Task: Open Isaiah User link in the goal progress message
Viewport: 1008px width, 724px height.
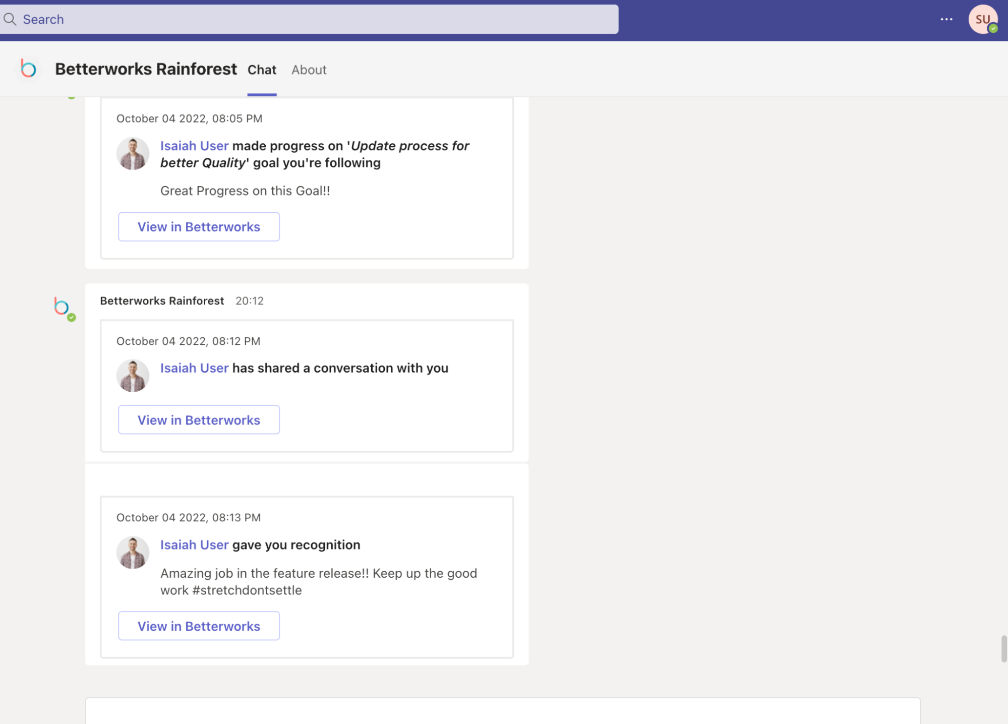Action: (194, 146)
